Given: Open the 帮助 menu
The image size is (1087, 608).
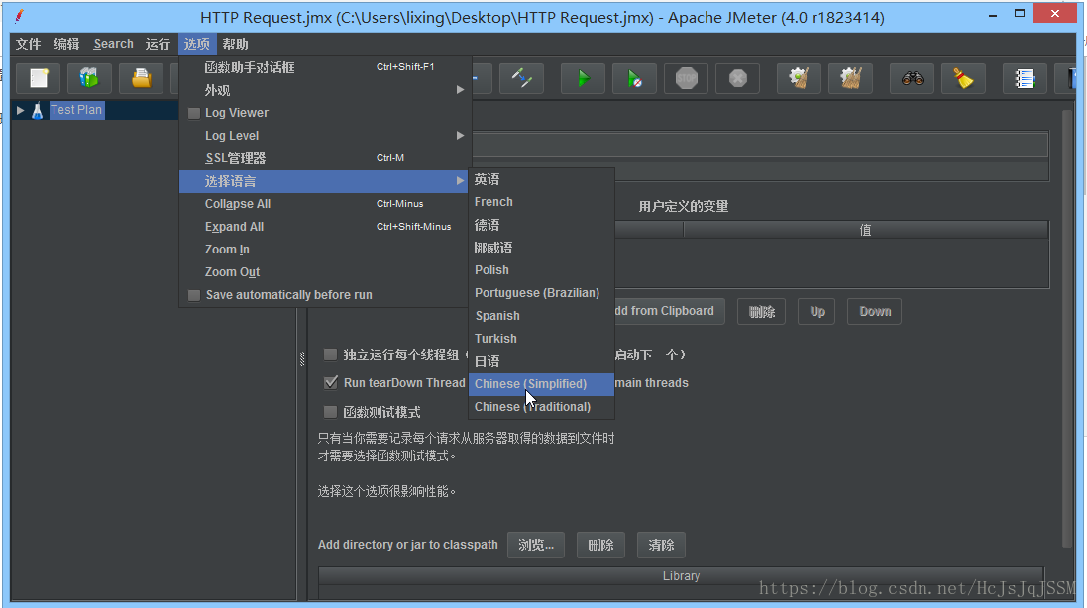Looking at the screenshot, I should pyautogui.click(x=235, y=44).
